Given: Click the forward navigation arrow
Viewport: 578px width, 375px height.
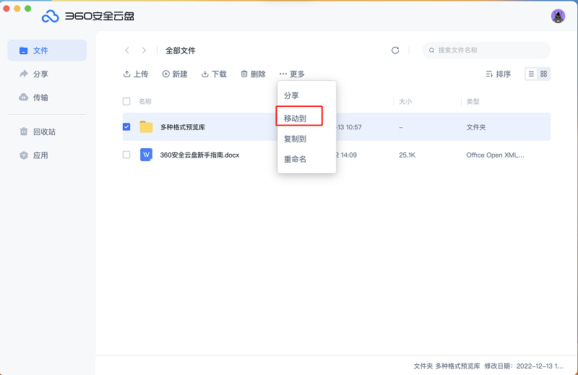Looking at the screenshot, I should [x=144, y=51].
